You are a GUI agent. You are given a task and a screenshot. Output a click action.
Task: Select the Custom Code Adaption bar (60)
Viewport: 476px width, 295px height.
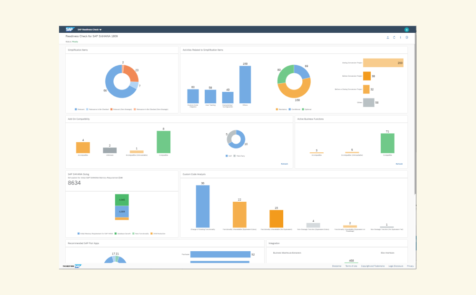click(x=193, y=96)
